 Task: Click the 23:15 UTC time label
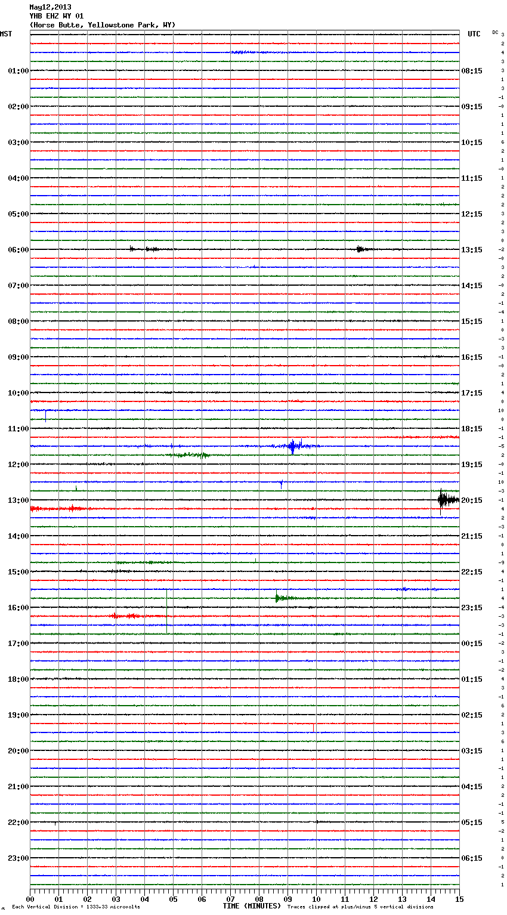472,608
